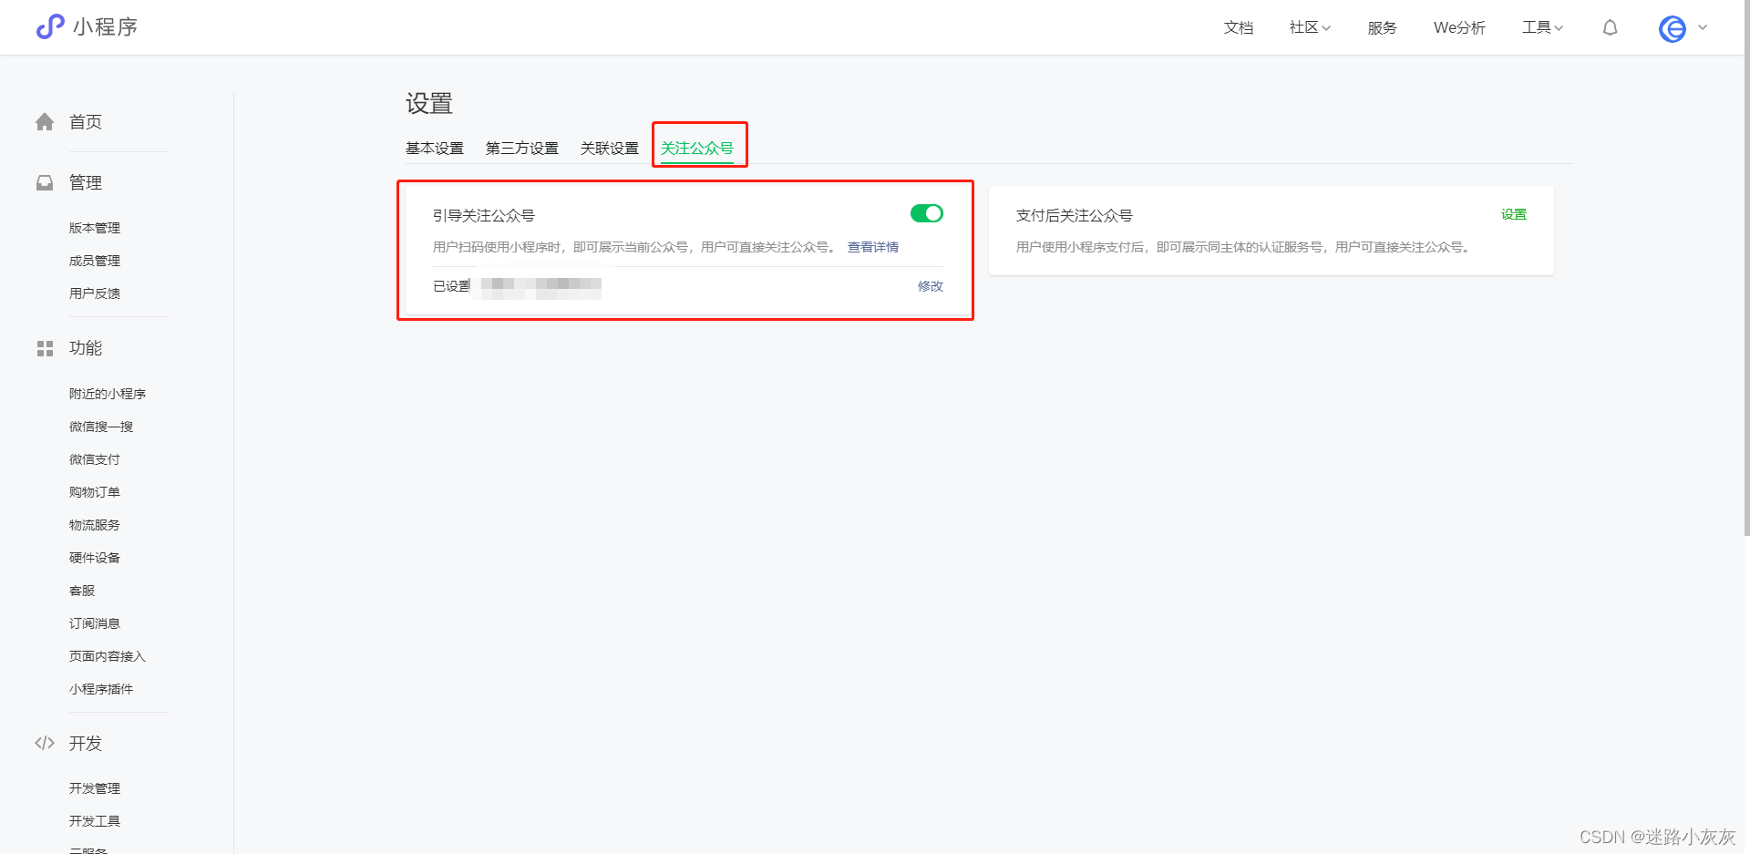Click the 功能 section heading

86,348
